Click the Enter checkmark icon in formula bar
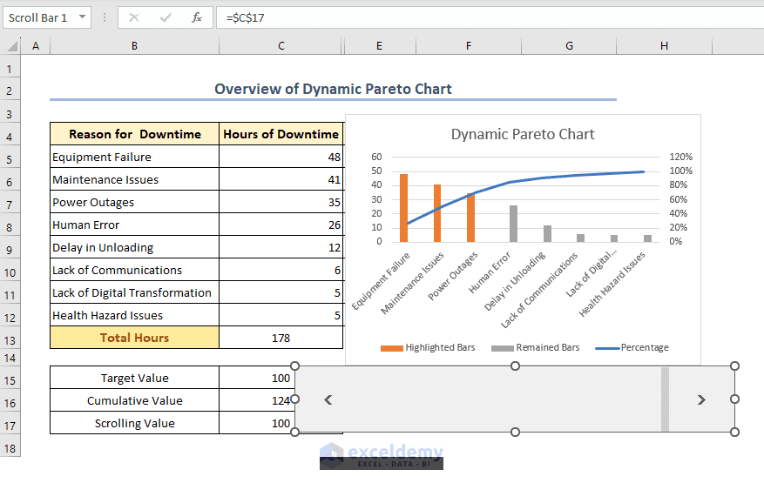 [x=166, y=18]
